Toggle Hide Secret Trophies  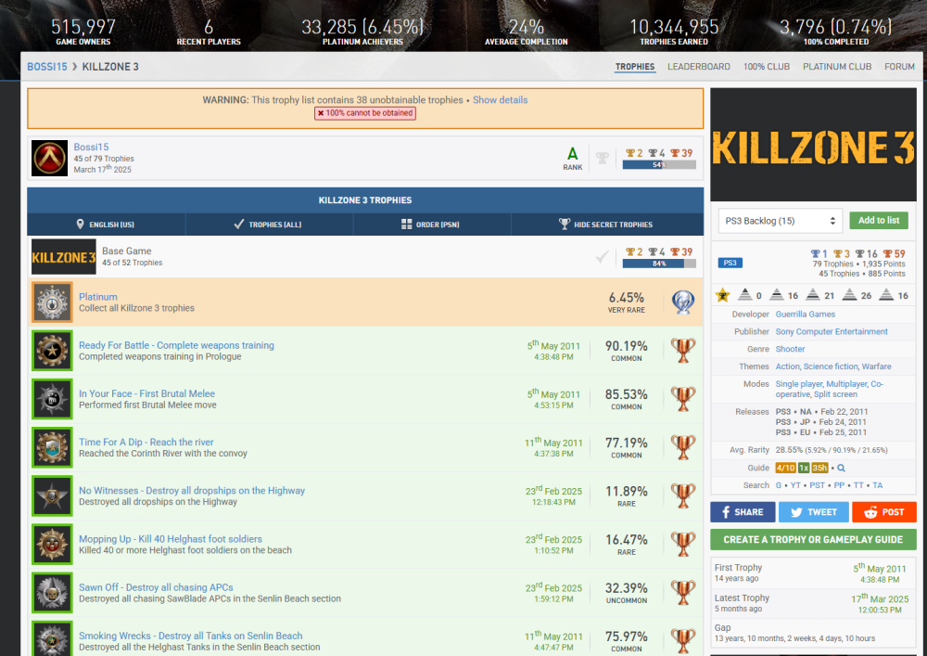tap(606, 225)
